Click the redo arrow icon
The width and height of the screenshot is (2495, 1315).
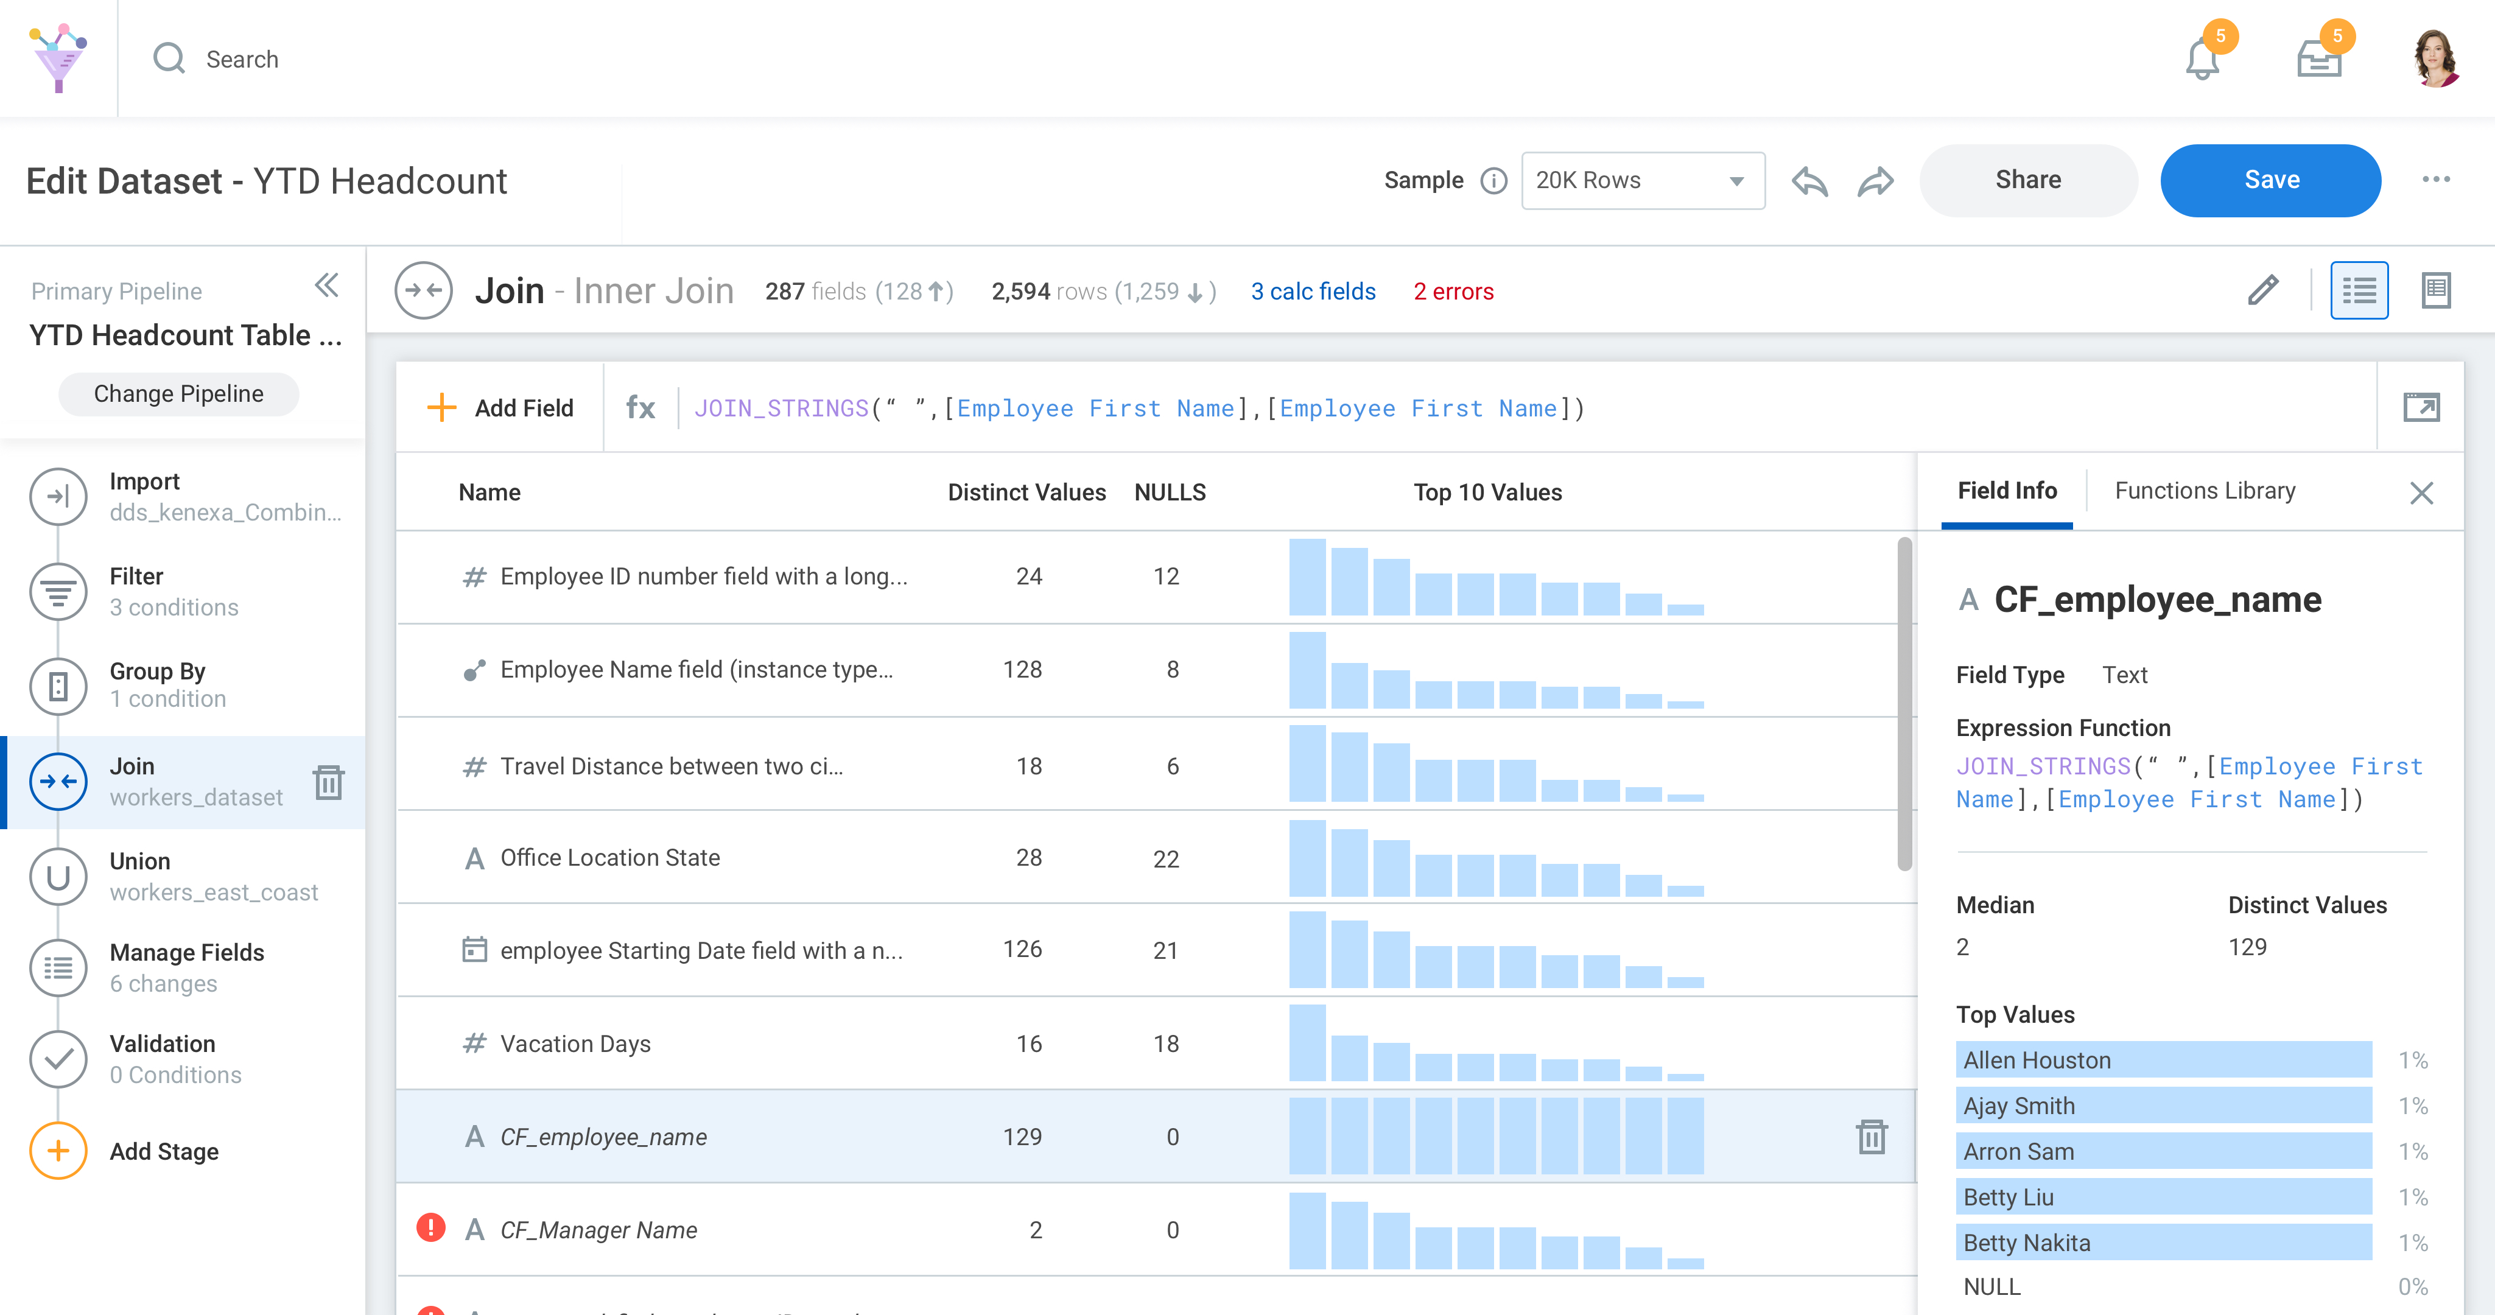click(1875, 181)
